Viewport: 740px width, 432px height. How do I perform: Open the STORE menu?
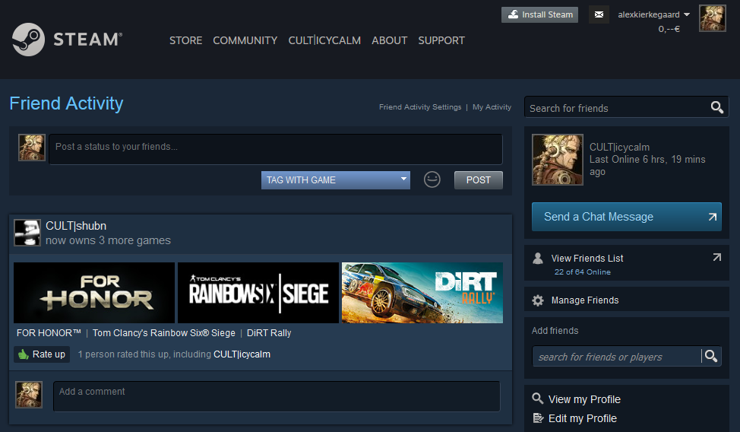click(x=185, y=40)
